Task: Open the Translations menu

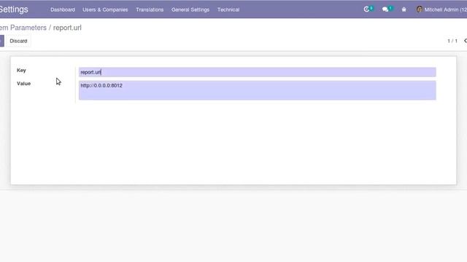Action: point(150,9)
